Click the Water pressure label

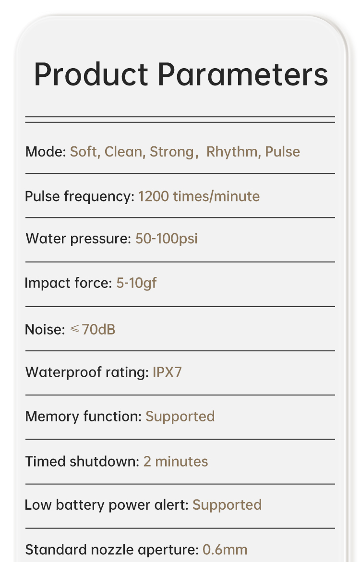[78, 239]
